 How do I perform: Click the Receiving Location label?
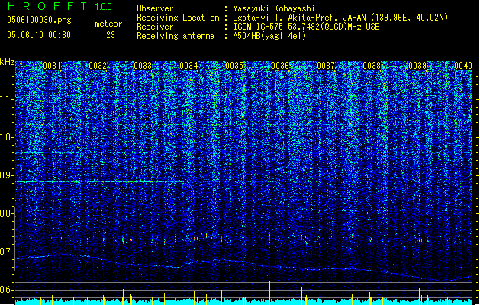(178, 18)
